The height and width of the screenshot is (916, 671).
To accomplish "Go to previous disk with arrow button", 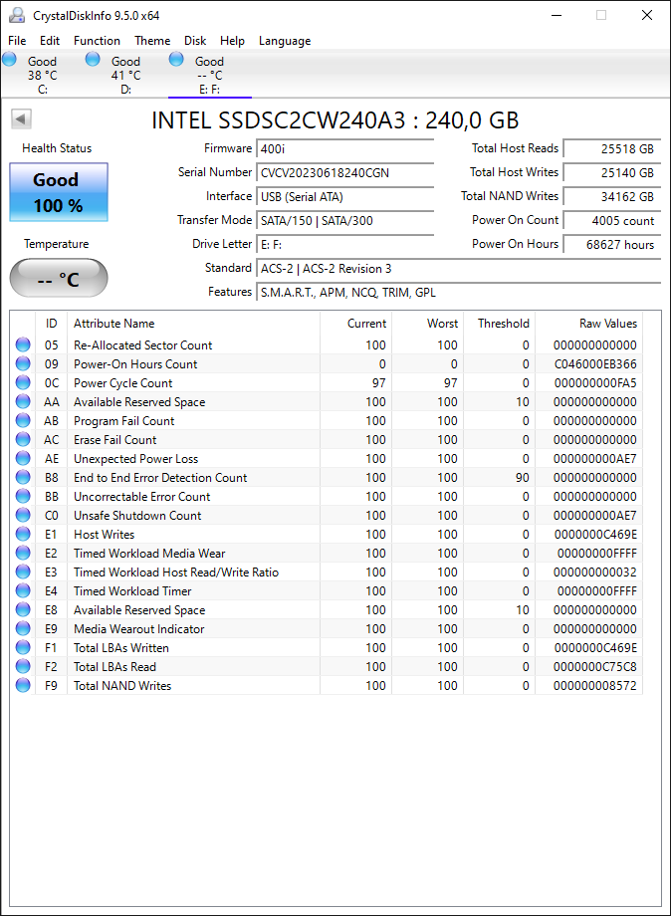I will pos(21,119).
